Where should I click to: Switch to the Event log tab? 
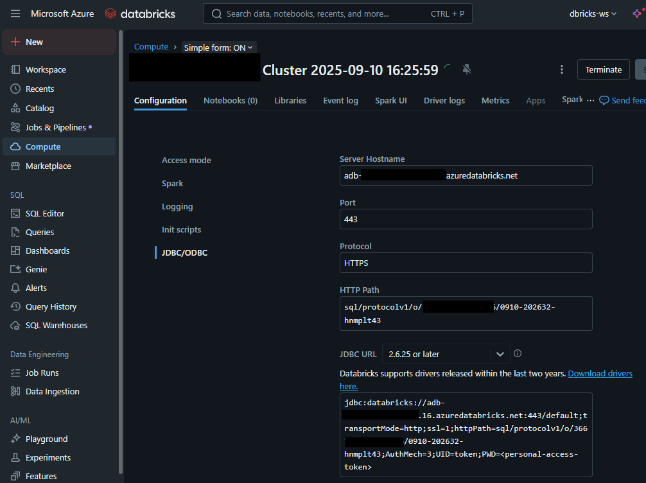coord(340,100)
